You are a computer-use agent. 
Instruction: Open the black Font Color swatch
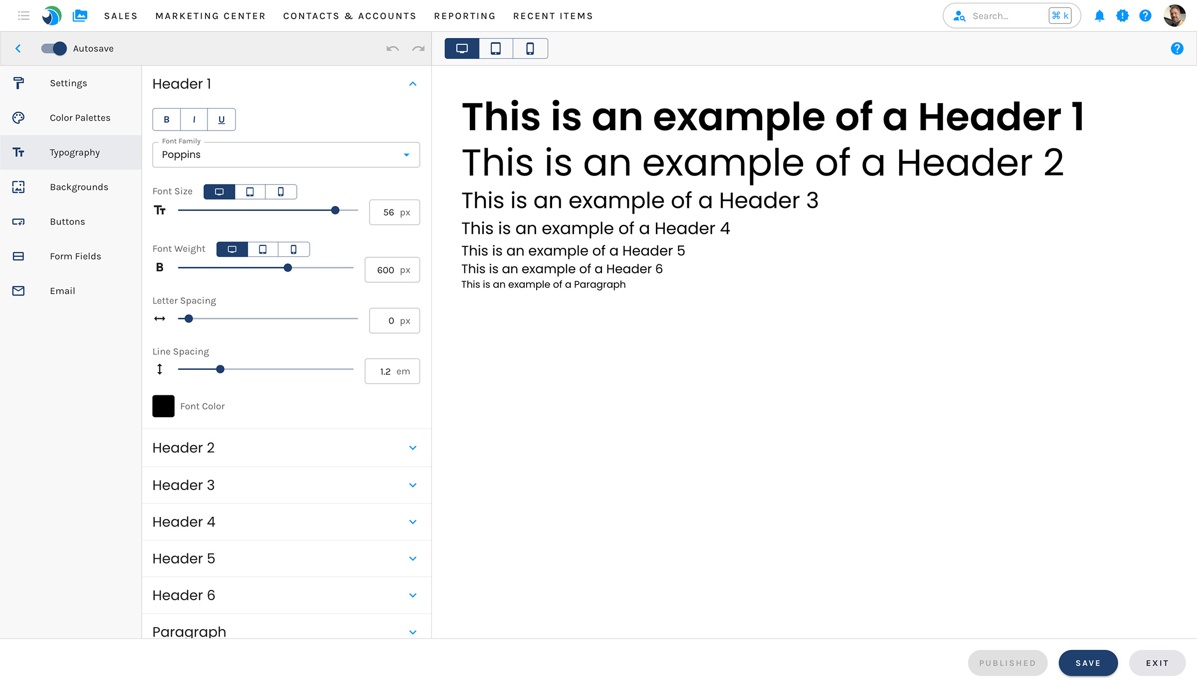tap(163, 406)
